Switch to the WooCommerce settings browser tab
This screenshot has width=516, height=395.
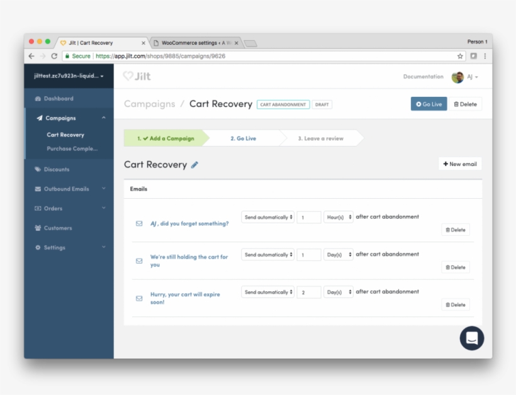tap(189, 43)
